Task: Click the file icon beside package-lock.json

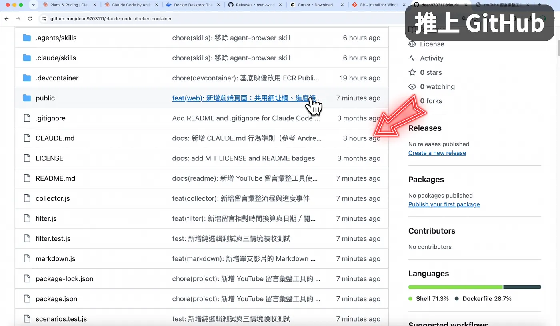Action: (x=27, y=278)
